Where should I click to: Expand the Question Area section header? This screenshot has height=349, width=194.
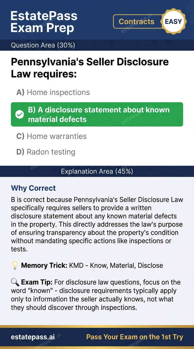[x=43, y=45]
